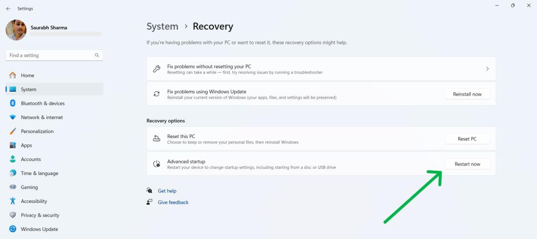Open the Get help link
The image size is (537, 239).
pos(167,191)
